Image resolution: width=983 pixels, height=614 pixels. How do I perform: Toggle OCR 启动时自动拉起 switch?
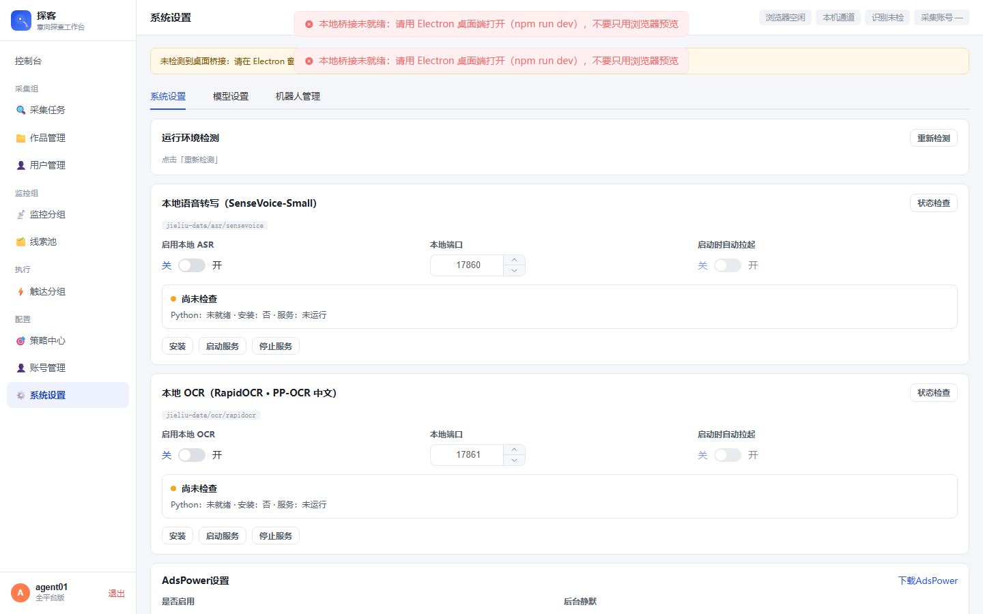[x=728, y=455]
